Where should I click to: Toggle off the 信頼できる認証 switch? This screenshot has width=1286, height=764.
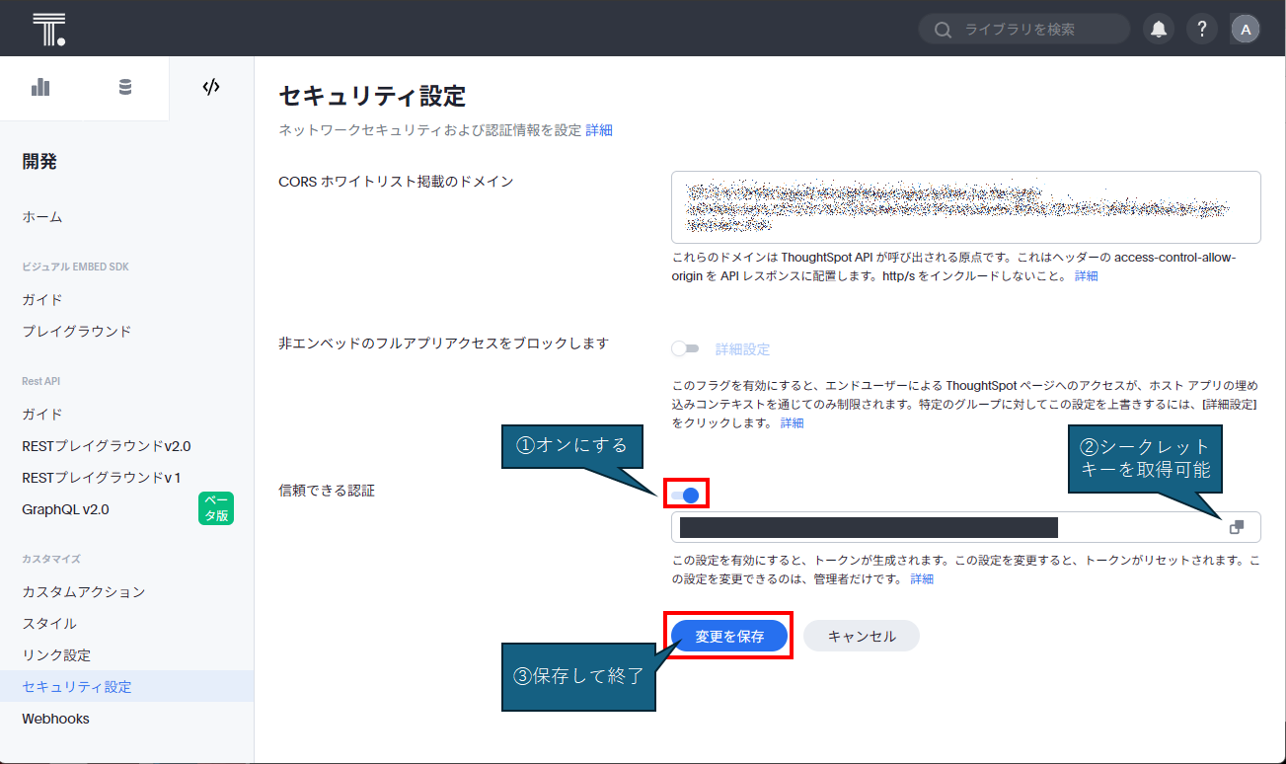click(686, 495)
